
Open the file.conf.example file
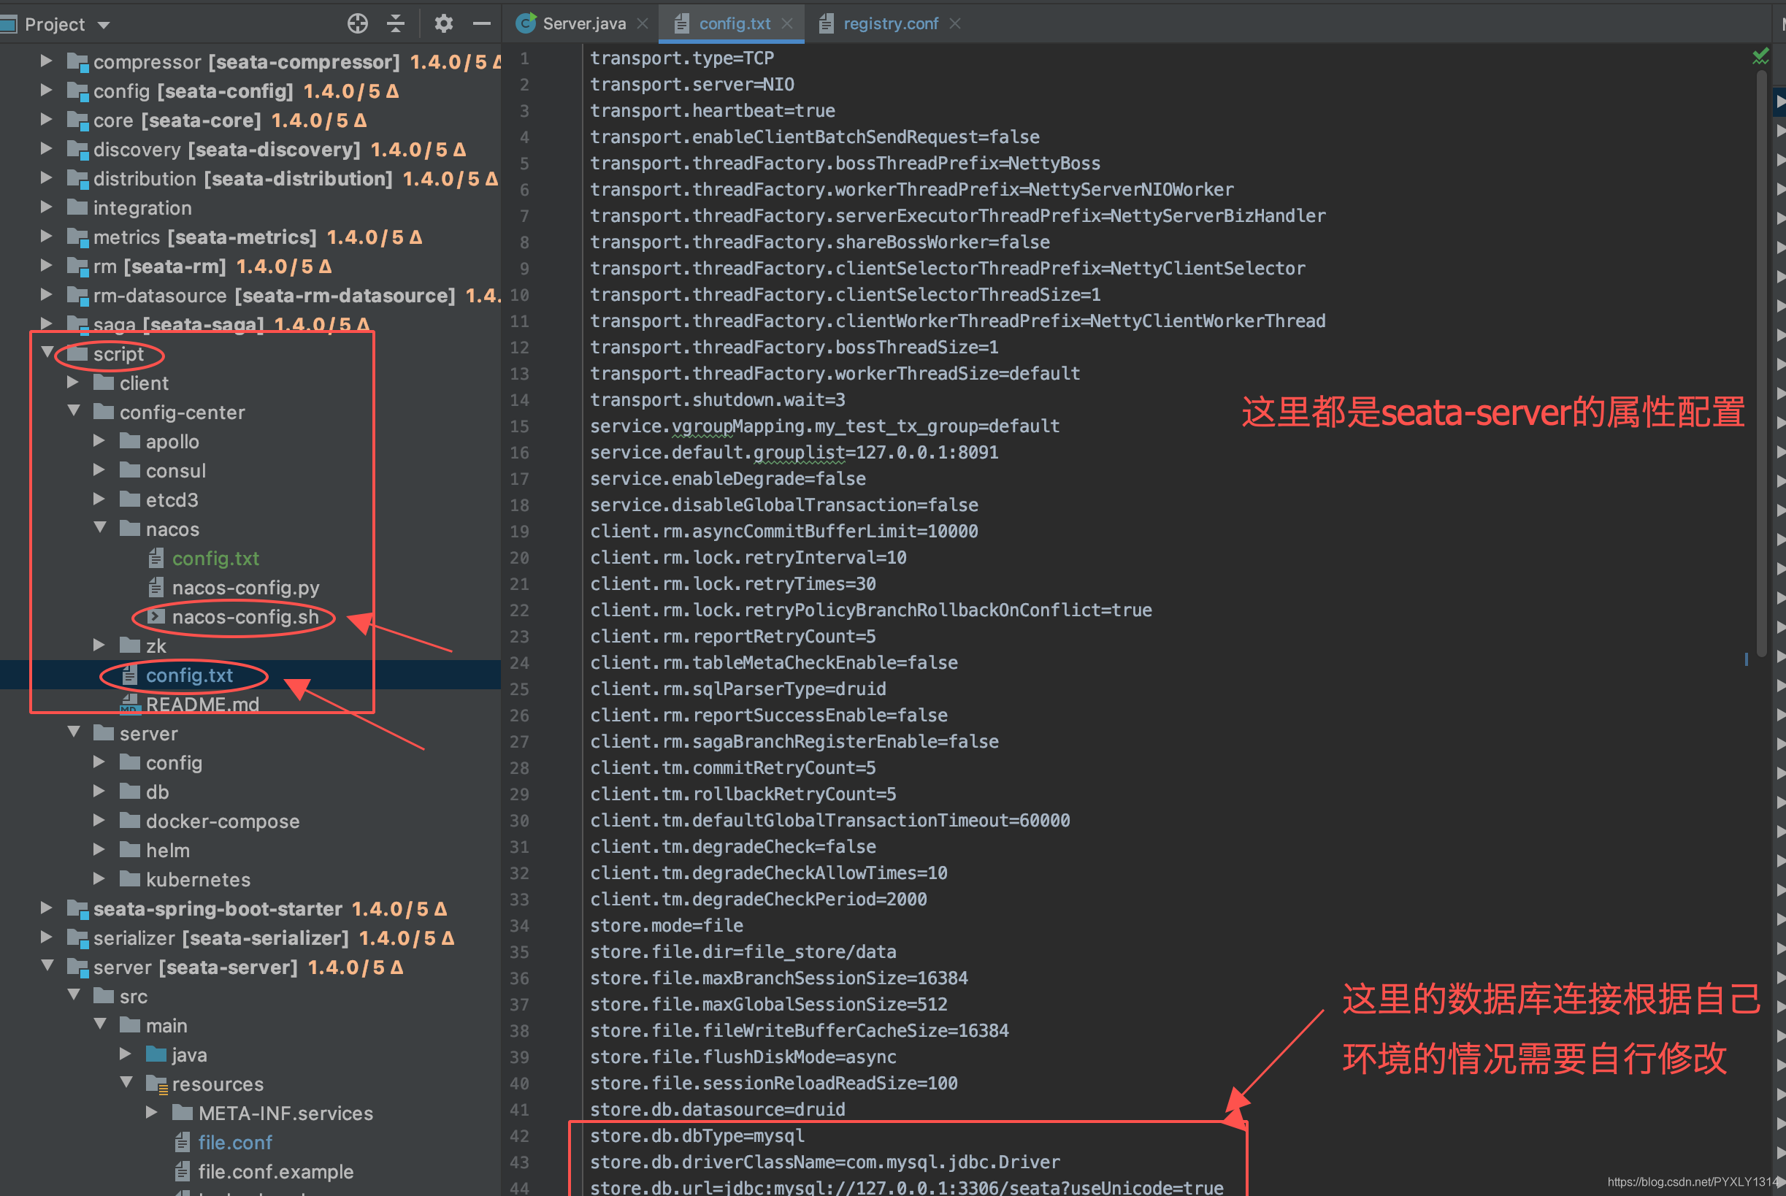click(x=275, y=1171)
